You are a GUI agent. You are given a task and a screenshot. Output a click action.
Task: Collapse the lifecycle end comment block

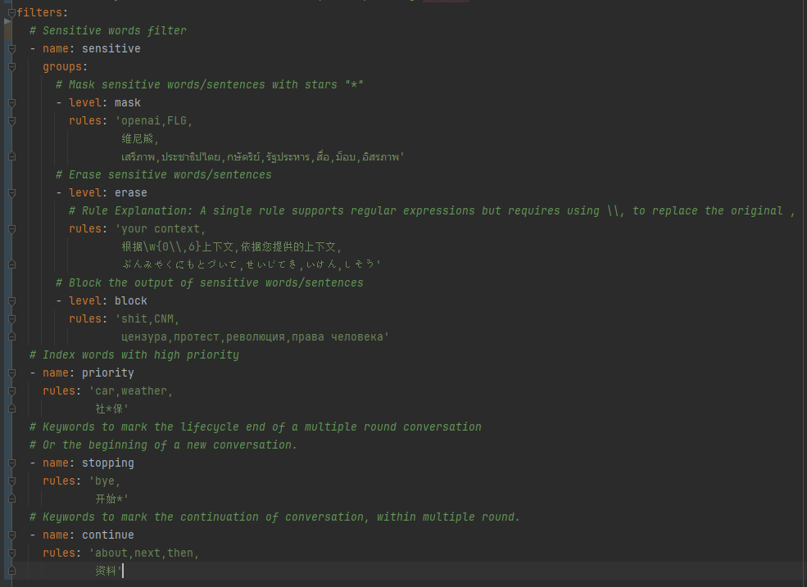[11, 427]
